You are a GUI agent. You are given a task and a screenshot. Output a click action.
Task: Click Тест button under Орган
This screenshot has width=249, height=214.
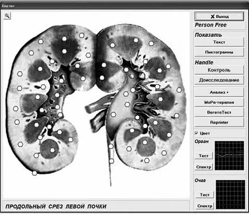click(204, 156)
